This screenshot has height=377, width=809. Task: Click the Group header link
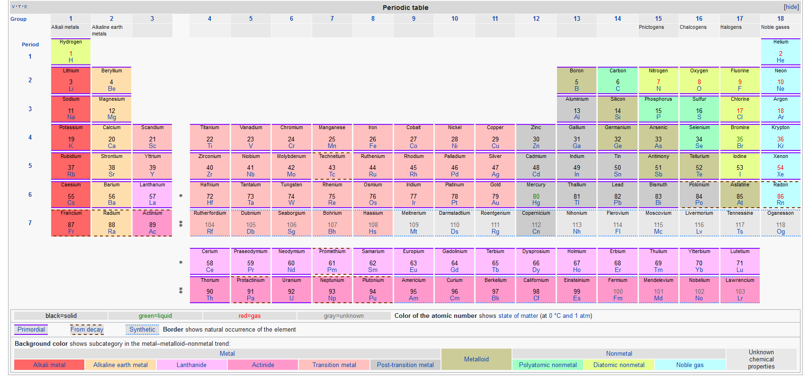[x=18, y=19]
